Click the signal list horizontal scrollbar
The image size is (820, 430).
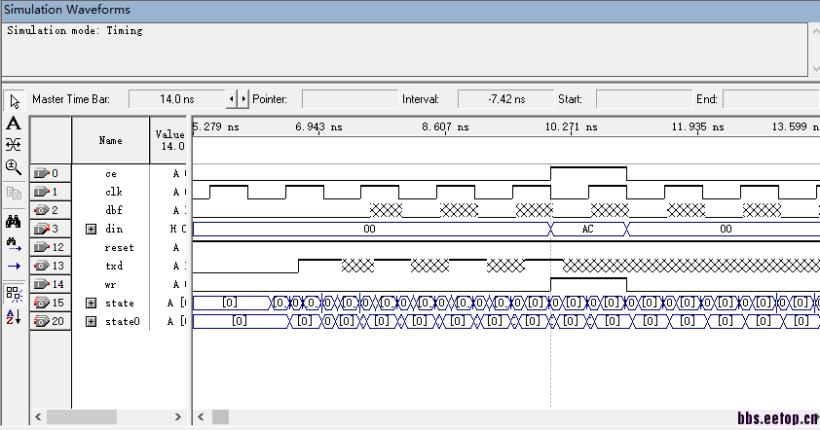[80, 416]
